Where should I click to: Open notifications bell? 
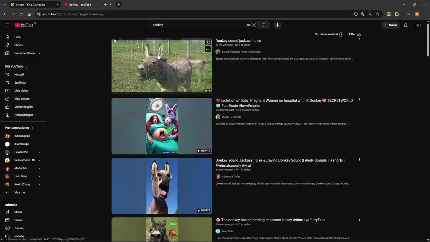point(406,25)
